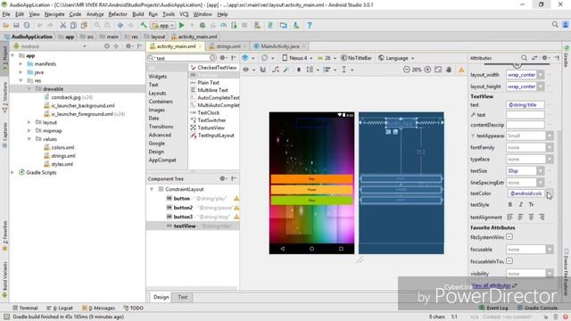Open the textSize dropdown
Image resolution: width=571 pixels, height=321 pixels.
pos(541,170)
